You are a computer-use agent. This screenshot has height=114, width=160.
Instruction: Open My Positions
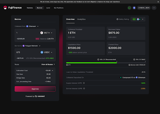pyautogui.click(x=59, y=8)
